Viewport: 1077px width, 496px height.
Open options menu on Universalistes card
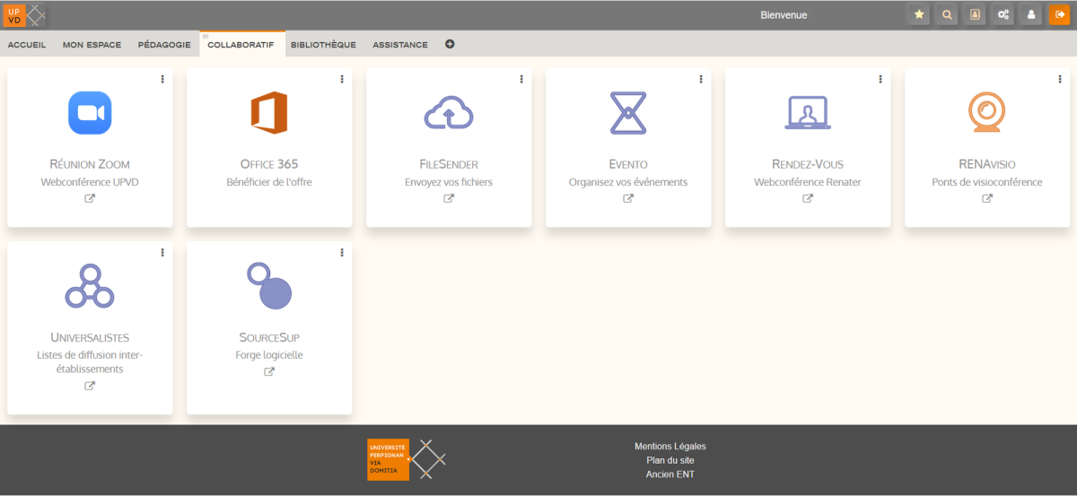(x=162, y=253)
